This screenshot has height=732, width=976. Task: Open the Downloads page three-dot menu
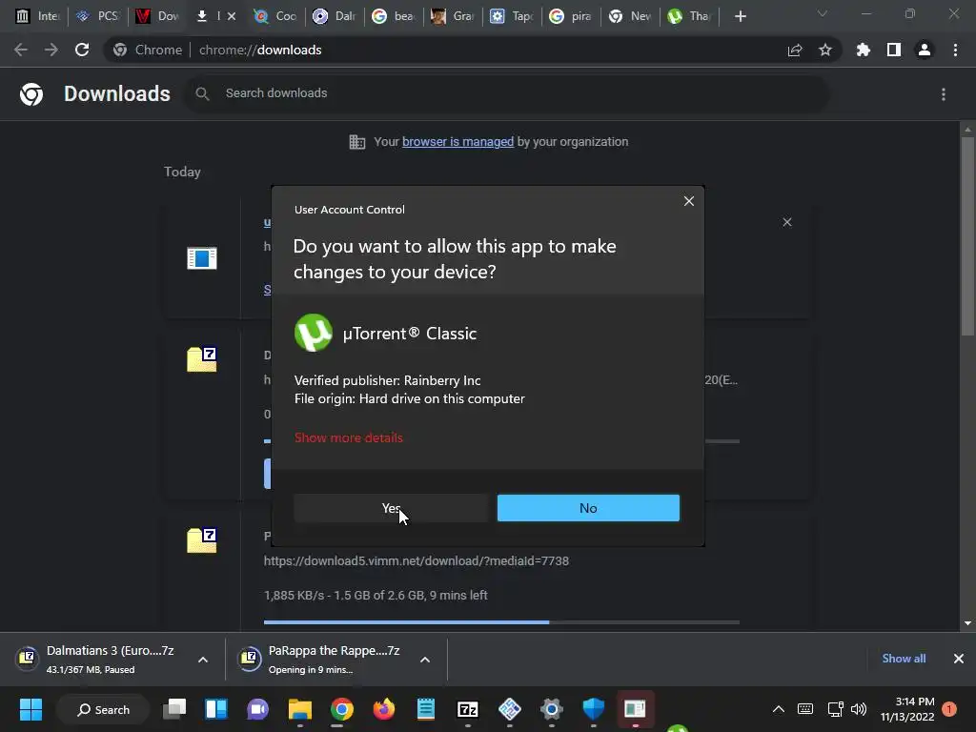tap(944, 94)
